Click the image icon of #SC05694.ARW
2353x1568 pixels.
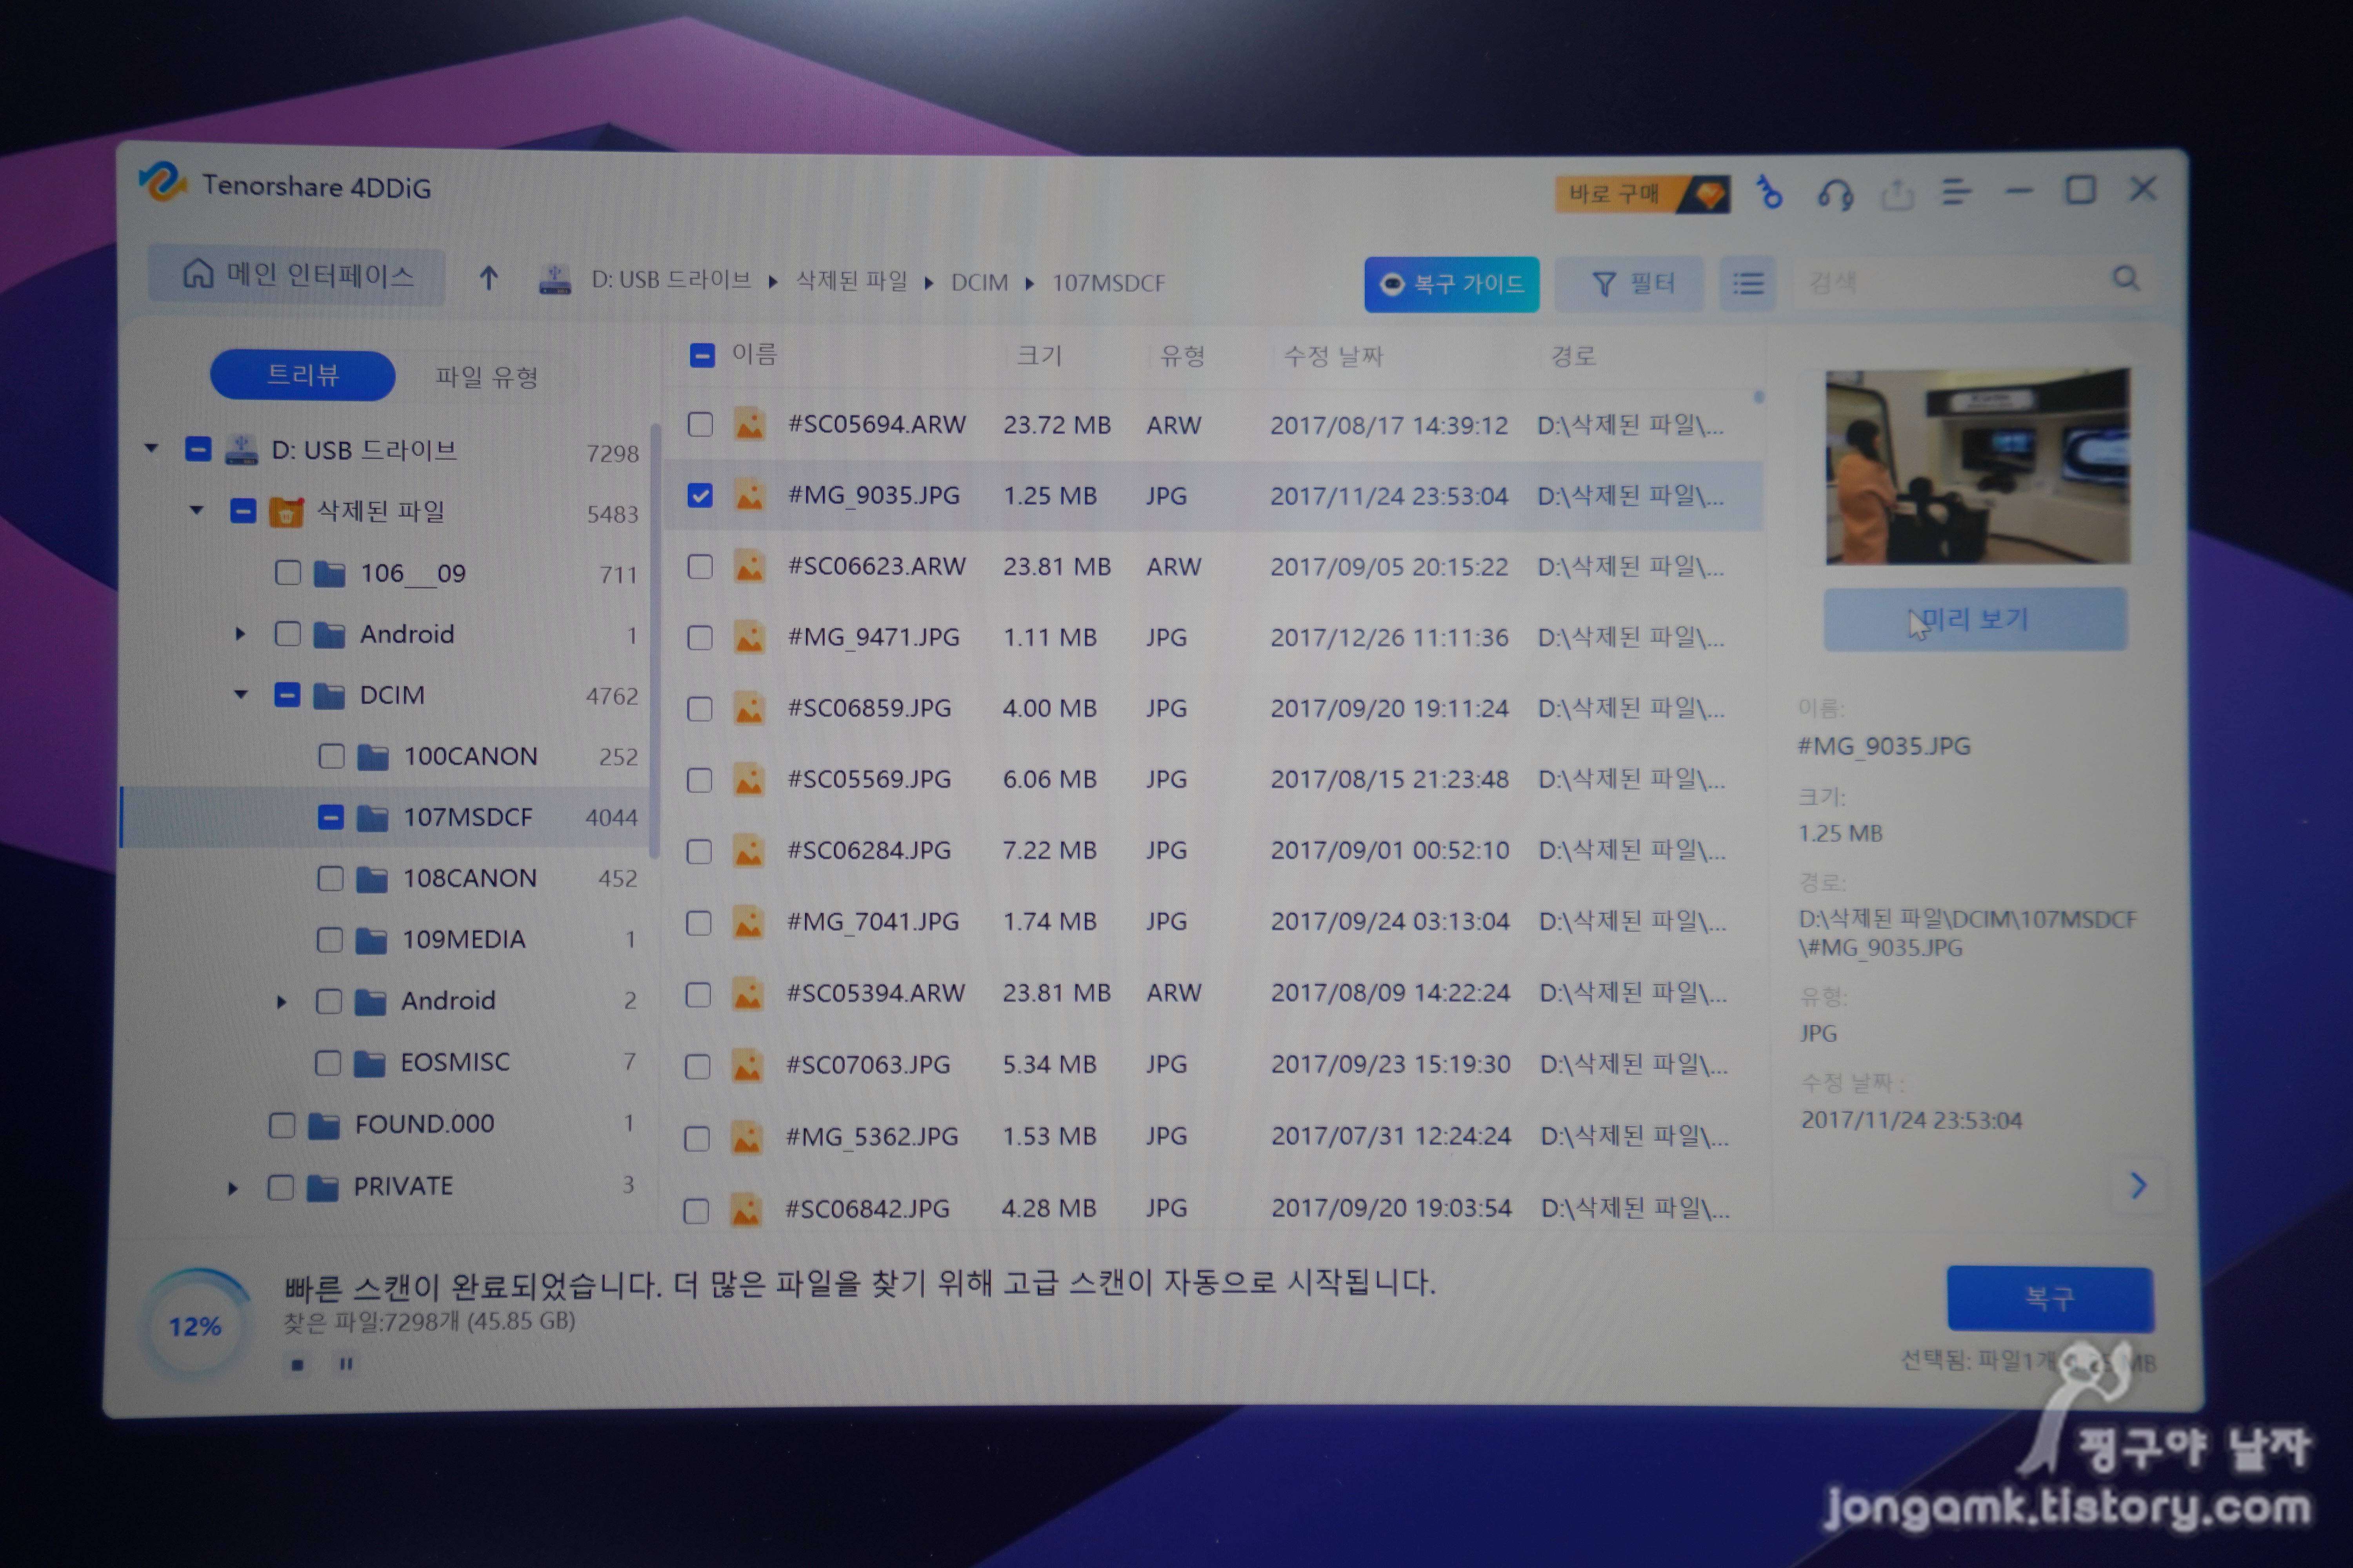click(749, 424)
